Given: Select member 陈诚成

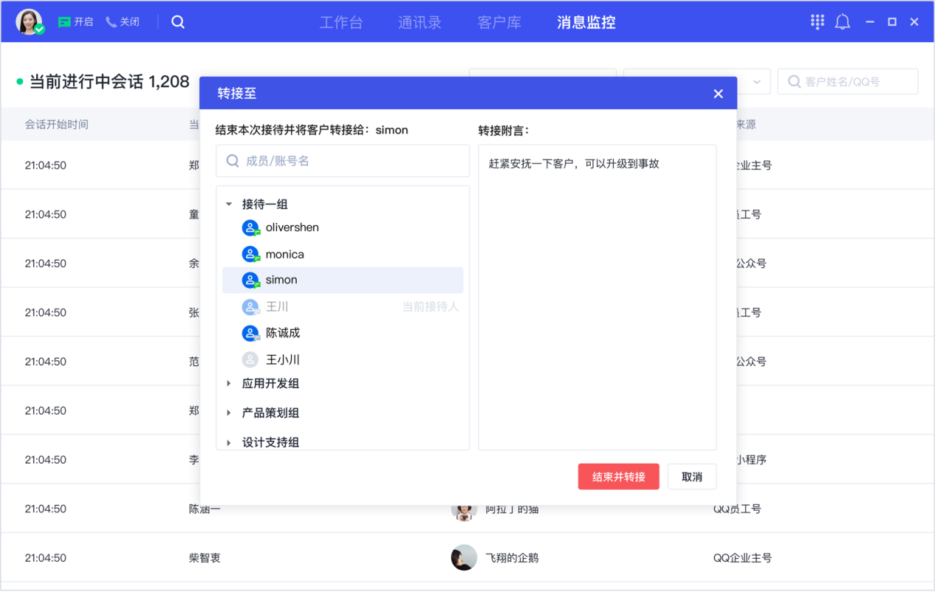Looking at the screenshot, I should click(x=343, y=334).
